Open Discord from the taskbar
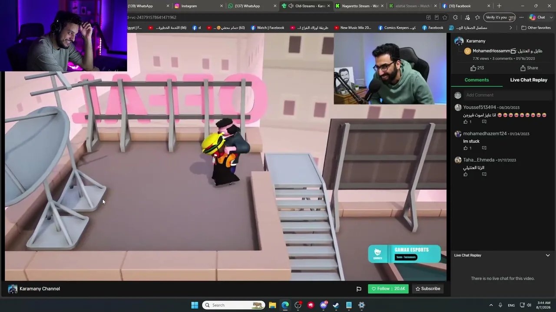 pyautogui.click(x=323, y=305)
